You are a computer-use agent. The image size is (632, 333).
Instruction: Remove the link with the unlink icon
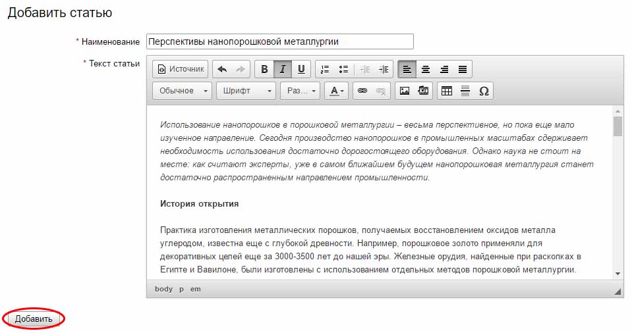tap(381, 91)
